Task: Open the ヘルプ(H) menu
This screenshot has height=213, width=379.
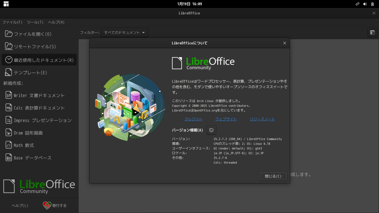Action: click(56, 22)
